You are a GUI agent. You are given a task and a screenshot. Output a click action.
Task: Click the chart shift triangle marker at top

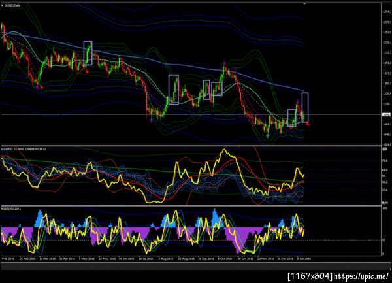(304, 3)
